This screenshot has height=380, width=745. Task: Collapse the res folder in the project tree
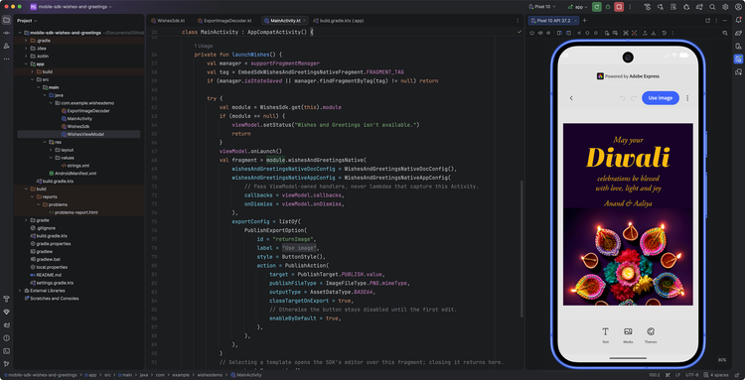[x=45, y=142]
